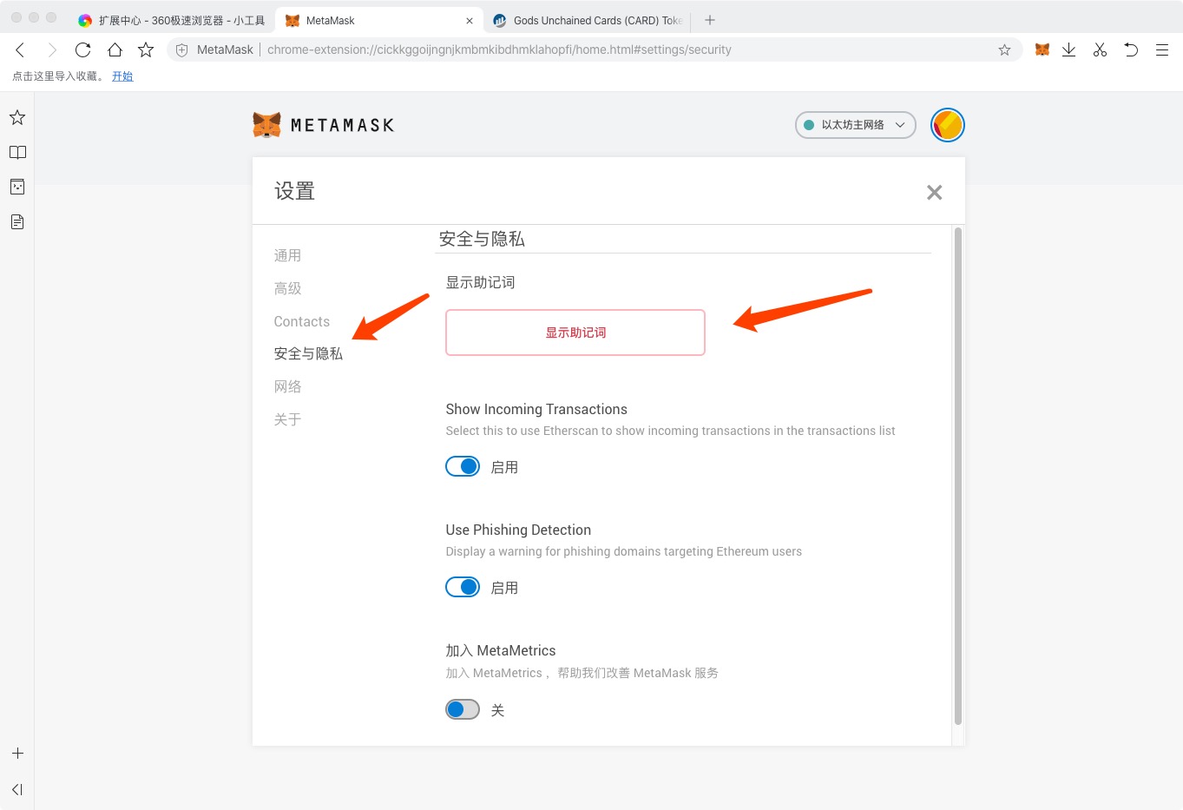Open the browser home page icon
1183x810 pixels.
115,49
